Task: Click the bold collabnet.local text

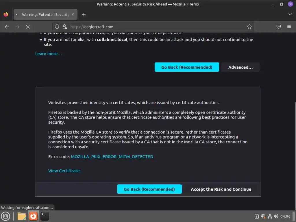Action: coord(112,40)
